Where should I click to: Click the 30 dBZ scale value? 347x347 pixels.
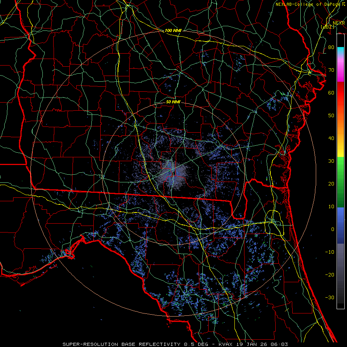tap(331, 161)
